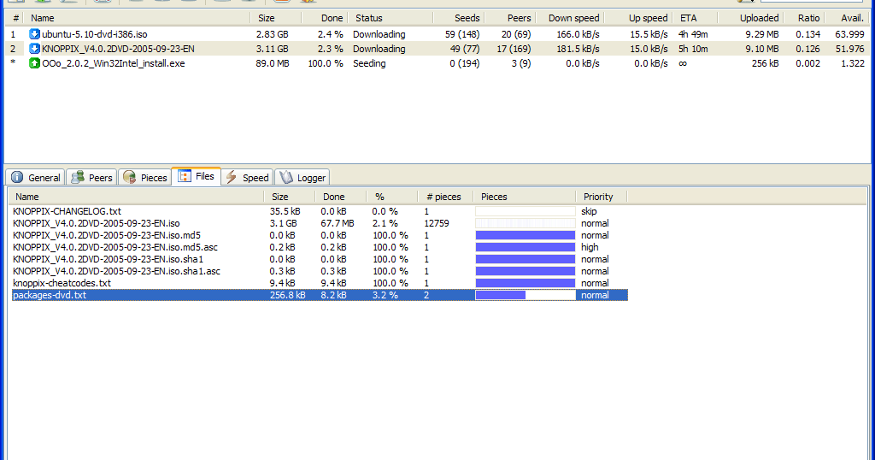
Task: Click the blue download icon of the KNOPPIX torrent
Action: point(34,49)
